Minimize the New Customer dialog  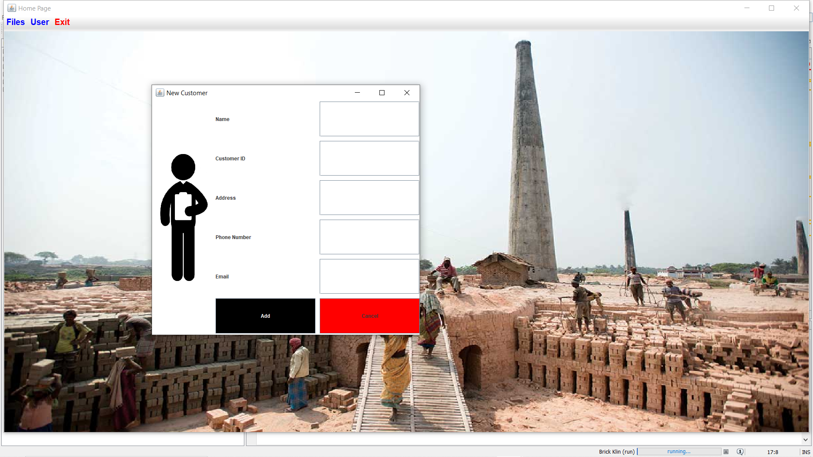(x=357, y=93)
